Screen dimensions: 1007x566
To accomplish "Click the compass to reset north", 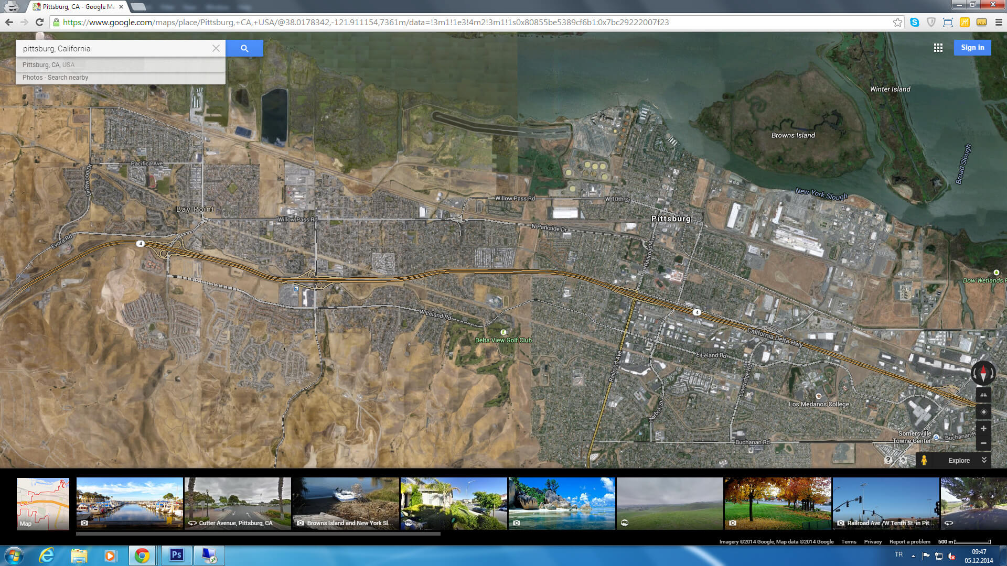I will click(x=983, y=373).
